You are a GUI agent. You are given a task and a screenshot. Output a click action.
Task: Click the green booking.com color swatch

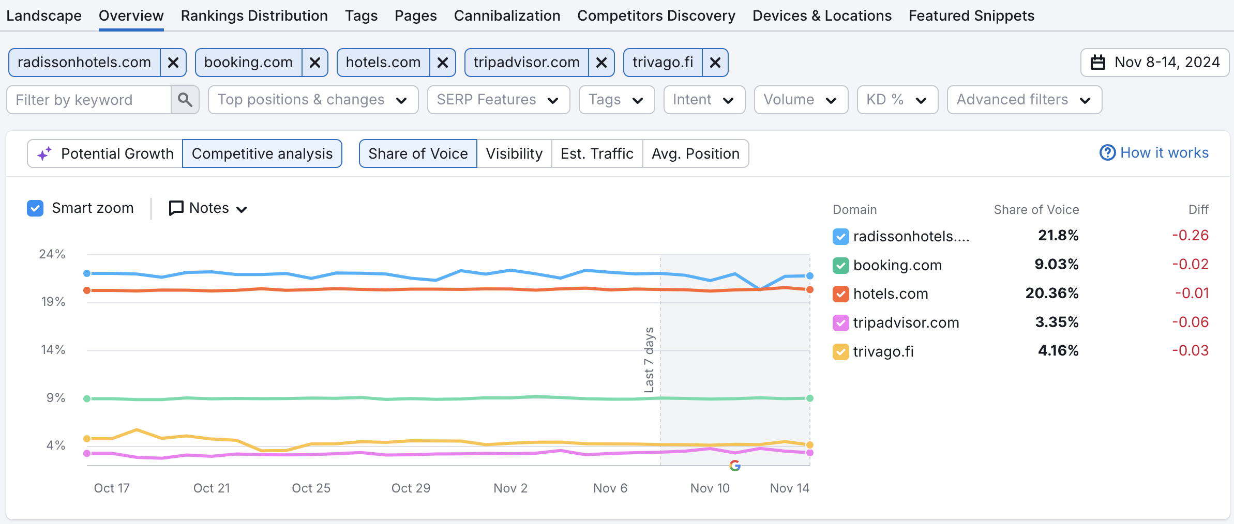click(x=840, y=265)
